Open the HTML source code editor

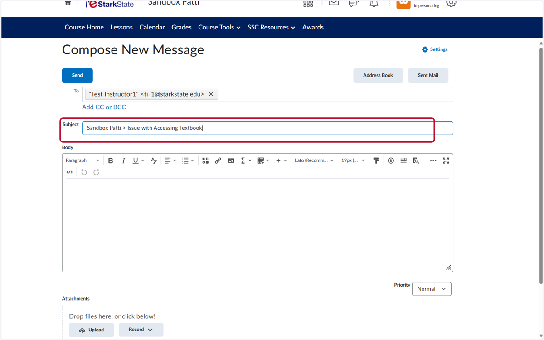point(69,172)
